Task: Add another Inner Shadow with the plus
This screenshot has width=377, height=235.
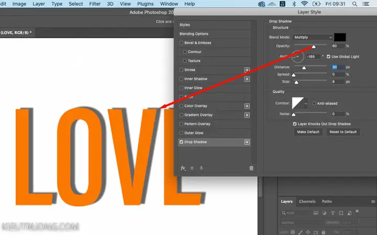Action: pos(247,79)
